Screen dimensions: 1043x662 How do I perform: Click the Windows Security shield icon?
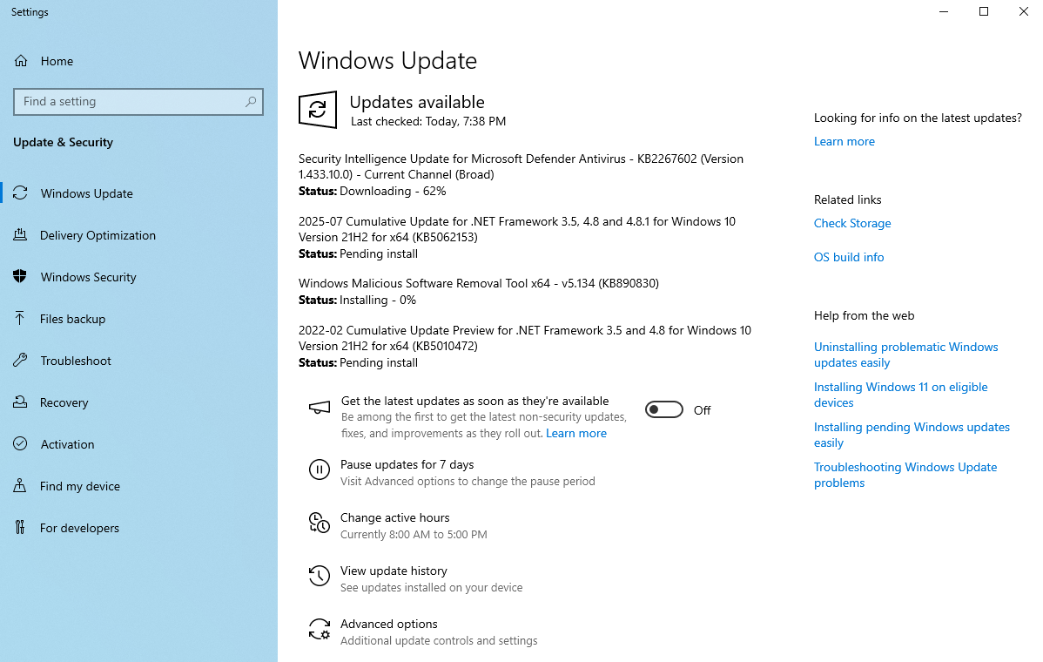click(21, 277)
